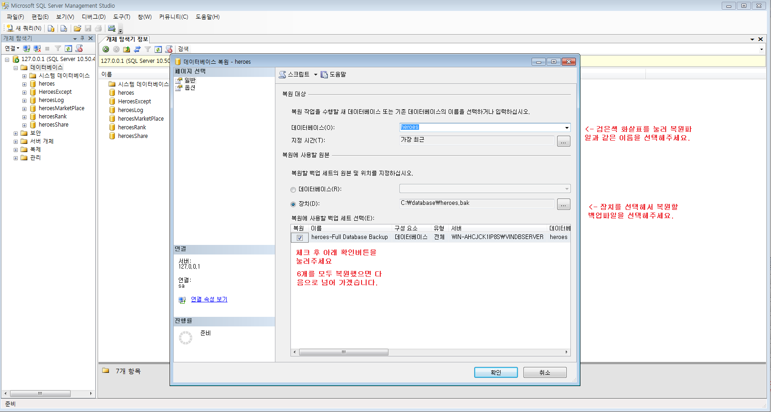Open the Community (커뮤니티) menu
Screen dimensions: 771x412
(173, 17)
